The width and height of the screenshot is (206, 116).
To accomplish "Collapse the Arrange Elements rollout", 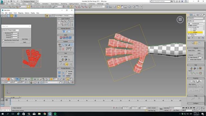I will coord(66,68).
